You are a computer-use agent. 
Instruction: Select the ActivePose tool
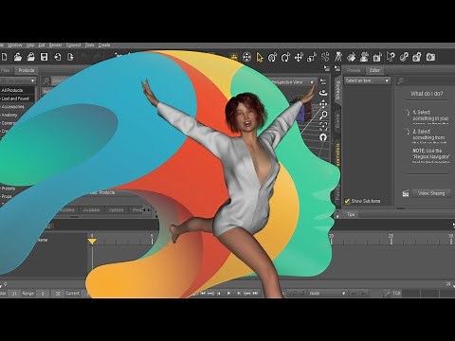(x=325, y=57)
